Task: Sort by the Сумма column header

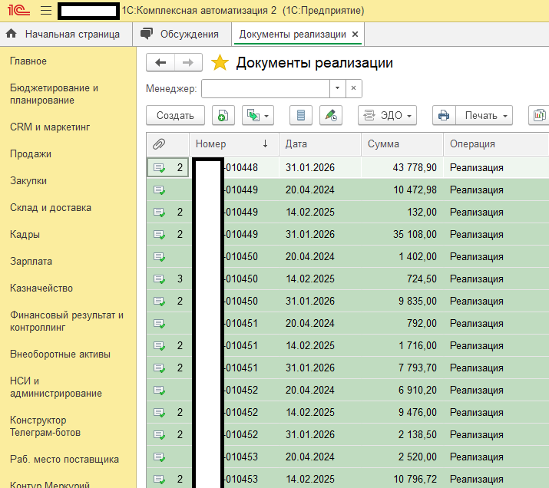Action: click(x=402, y=144)
